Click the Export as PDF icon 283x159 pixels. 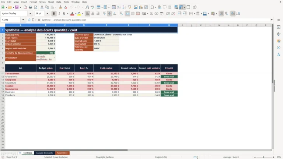(x=25, y=7)
